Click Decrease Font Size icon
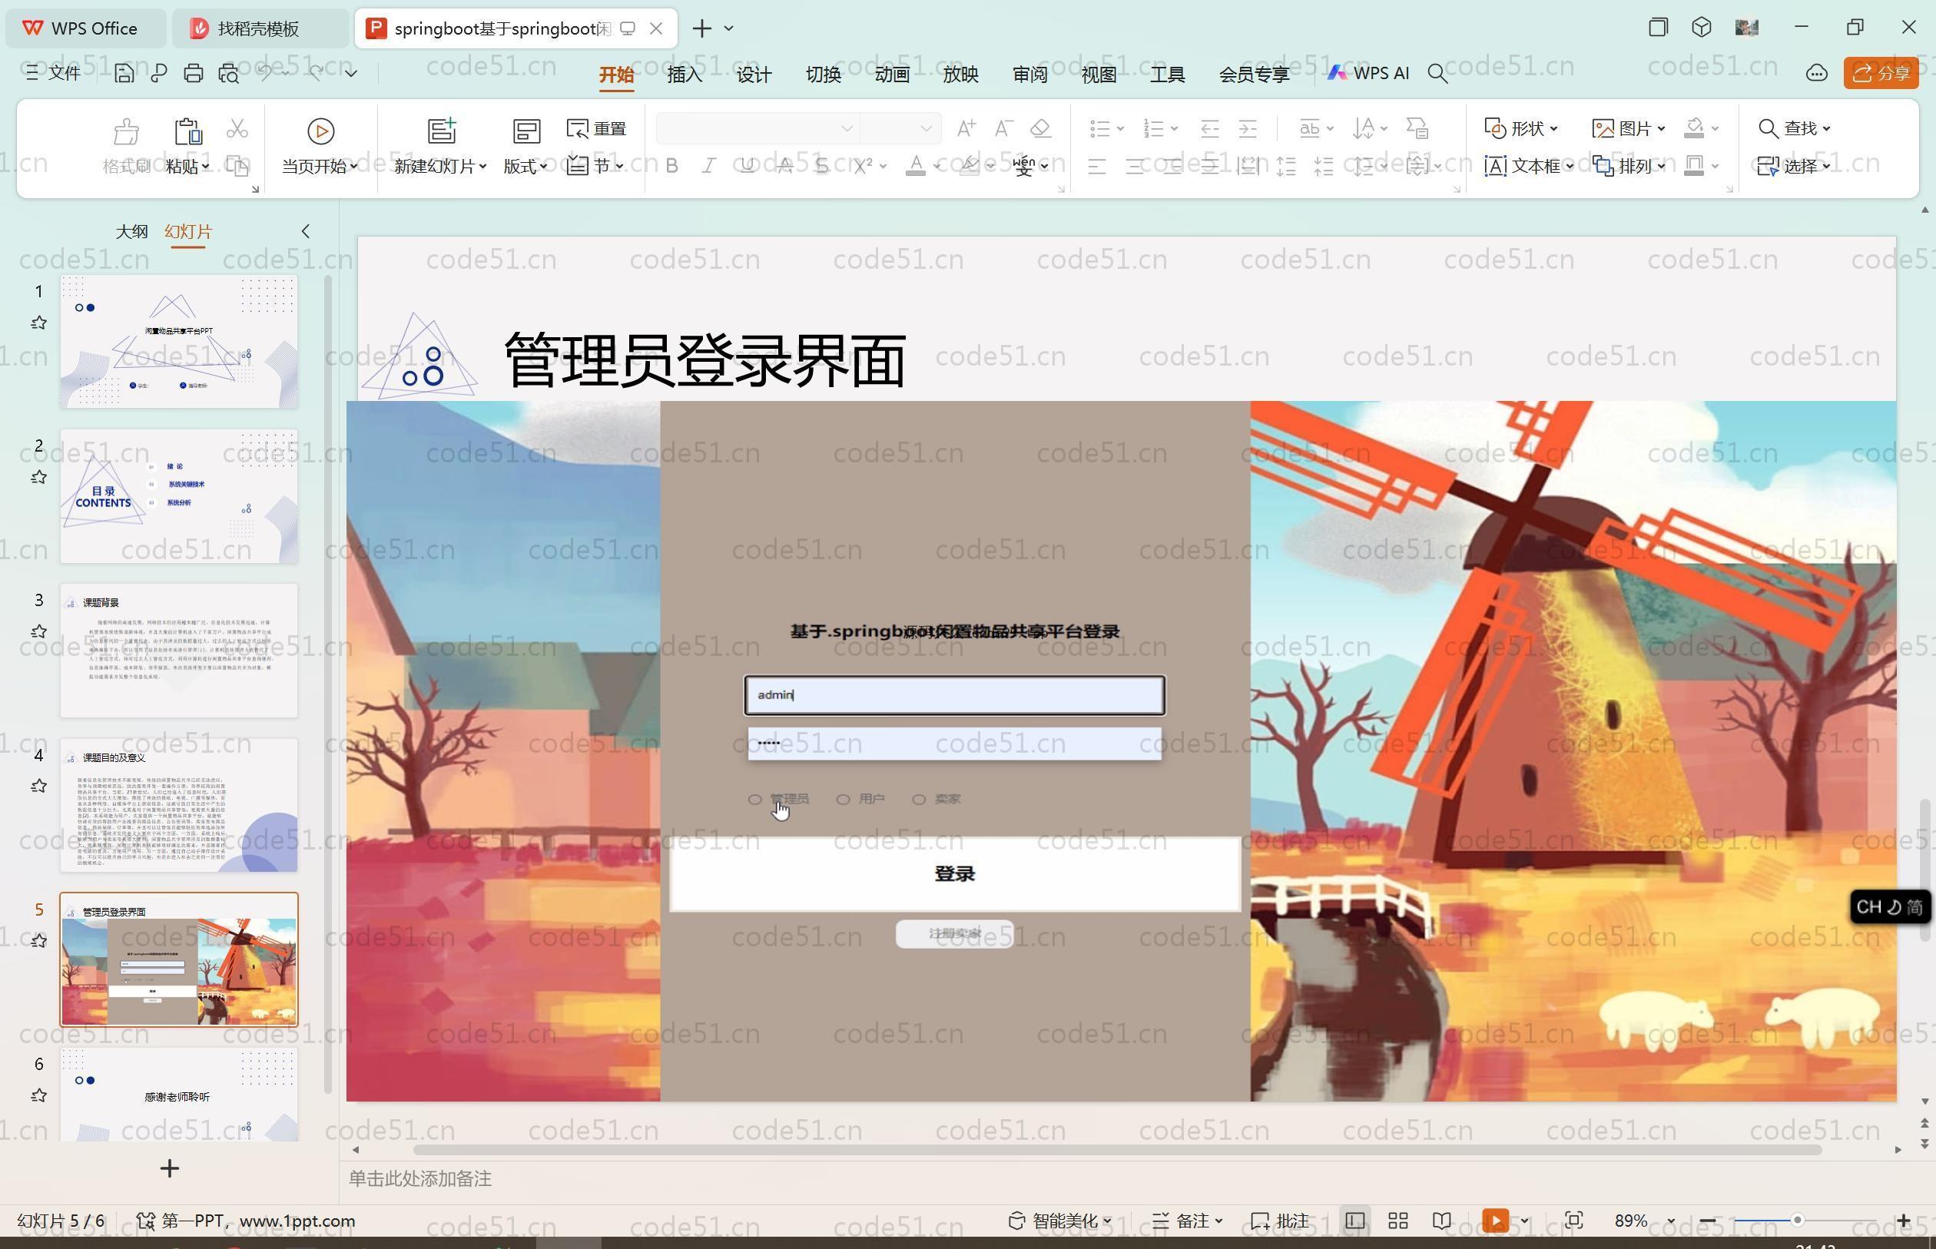Viewport: 1936px width, 1249px height. [x=1003, y=128]
